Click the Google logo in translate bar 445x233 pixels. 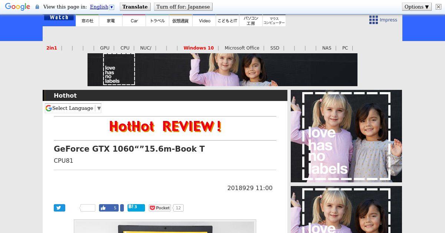click(x=17, y=7)
